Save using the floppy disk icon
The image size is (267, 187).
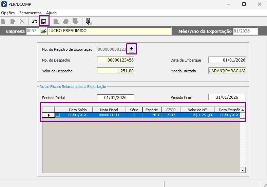tap(44, 22)
